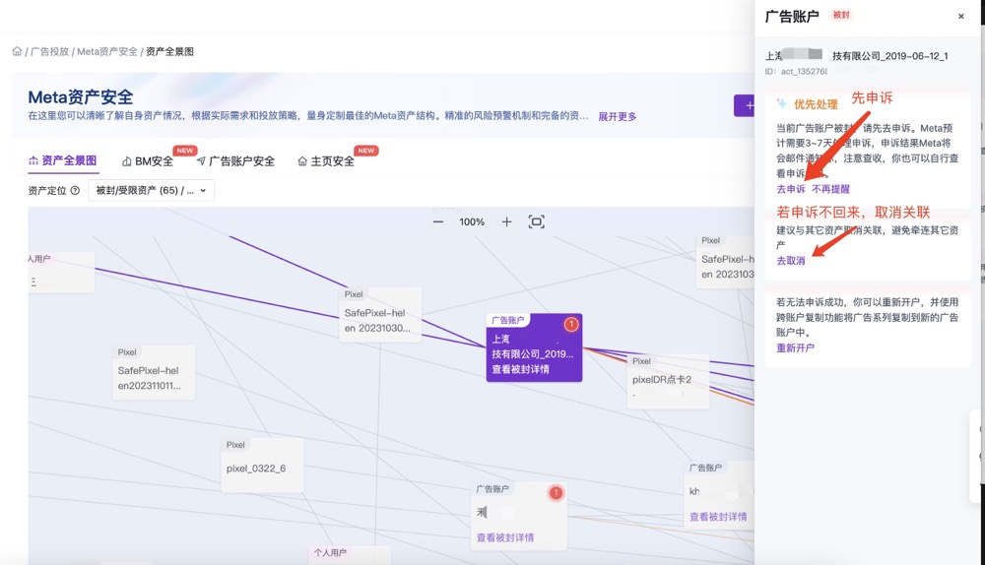Click 查看被封详情 on the purple node
Image resolution: width=985 pixels, height=565 pixels.
click(x=520, y=369)
